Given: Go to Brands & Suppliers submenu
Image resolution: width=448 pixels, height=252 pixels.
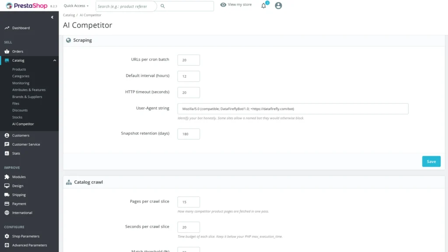Looking at the screenshot, I should click(x=27, y=97).
